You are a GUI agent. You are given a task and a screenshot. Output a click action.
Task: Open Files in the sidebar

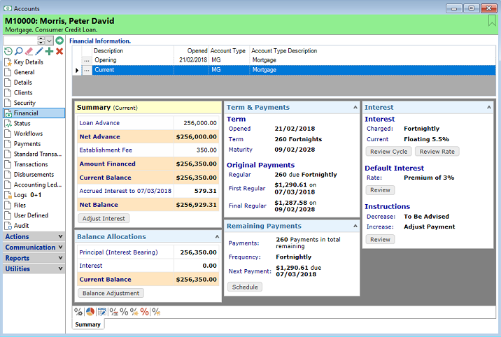(20, 205)
